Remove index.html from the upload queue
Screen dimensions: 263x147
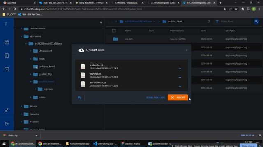[x=180, y=69]
